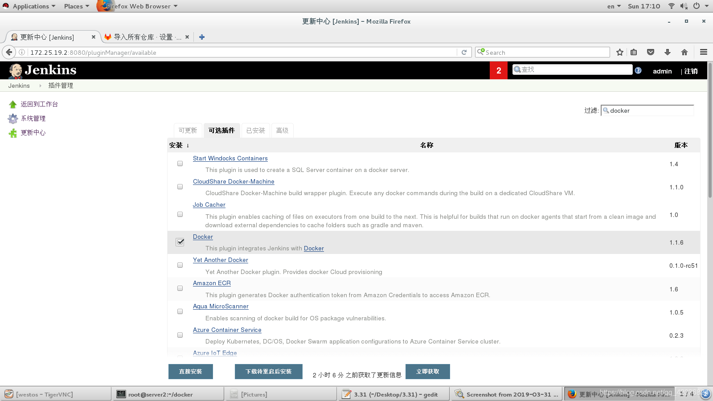The image size is (713, 401).
Task: Click the power icon in the top bar
Action: pyautogui.click(x=696, y=6)
